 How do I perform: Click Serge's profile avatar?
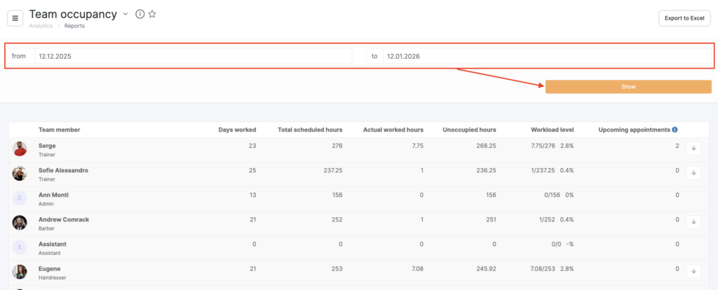point(20,149)
